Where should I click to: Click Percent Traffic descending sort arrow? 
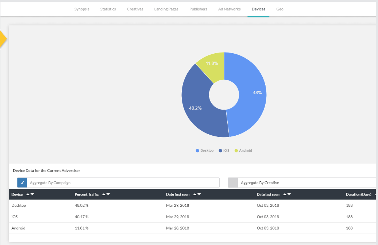[x=108, y=194]
